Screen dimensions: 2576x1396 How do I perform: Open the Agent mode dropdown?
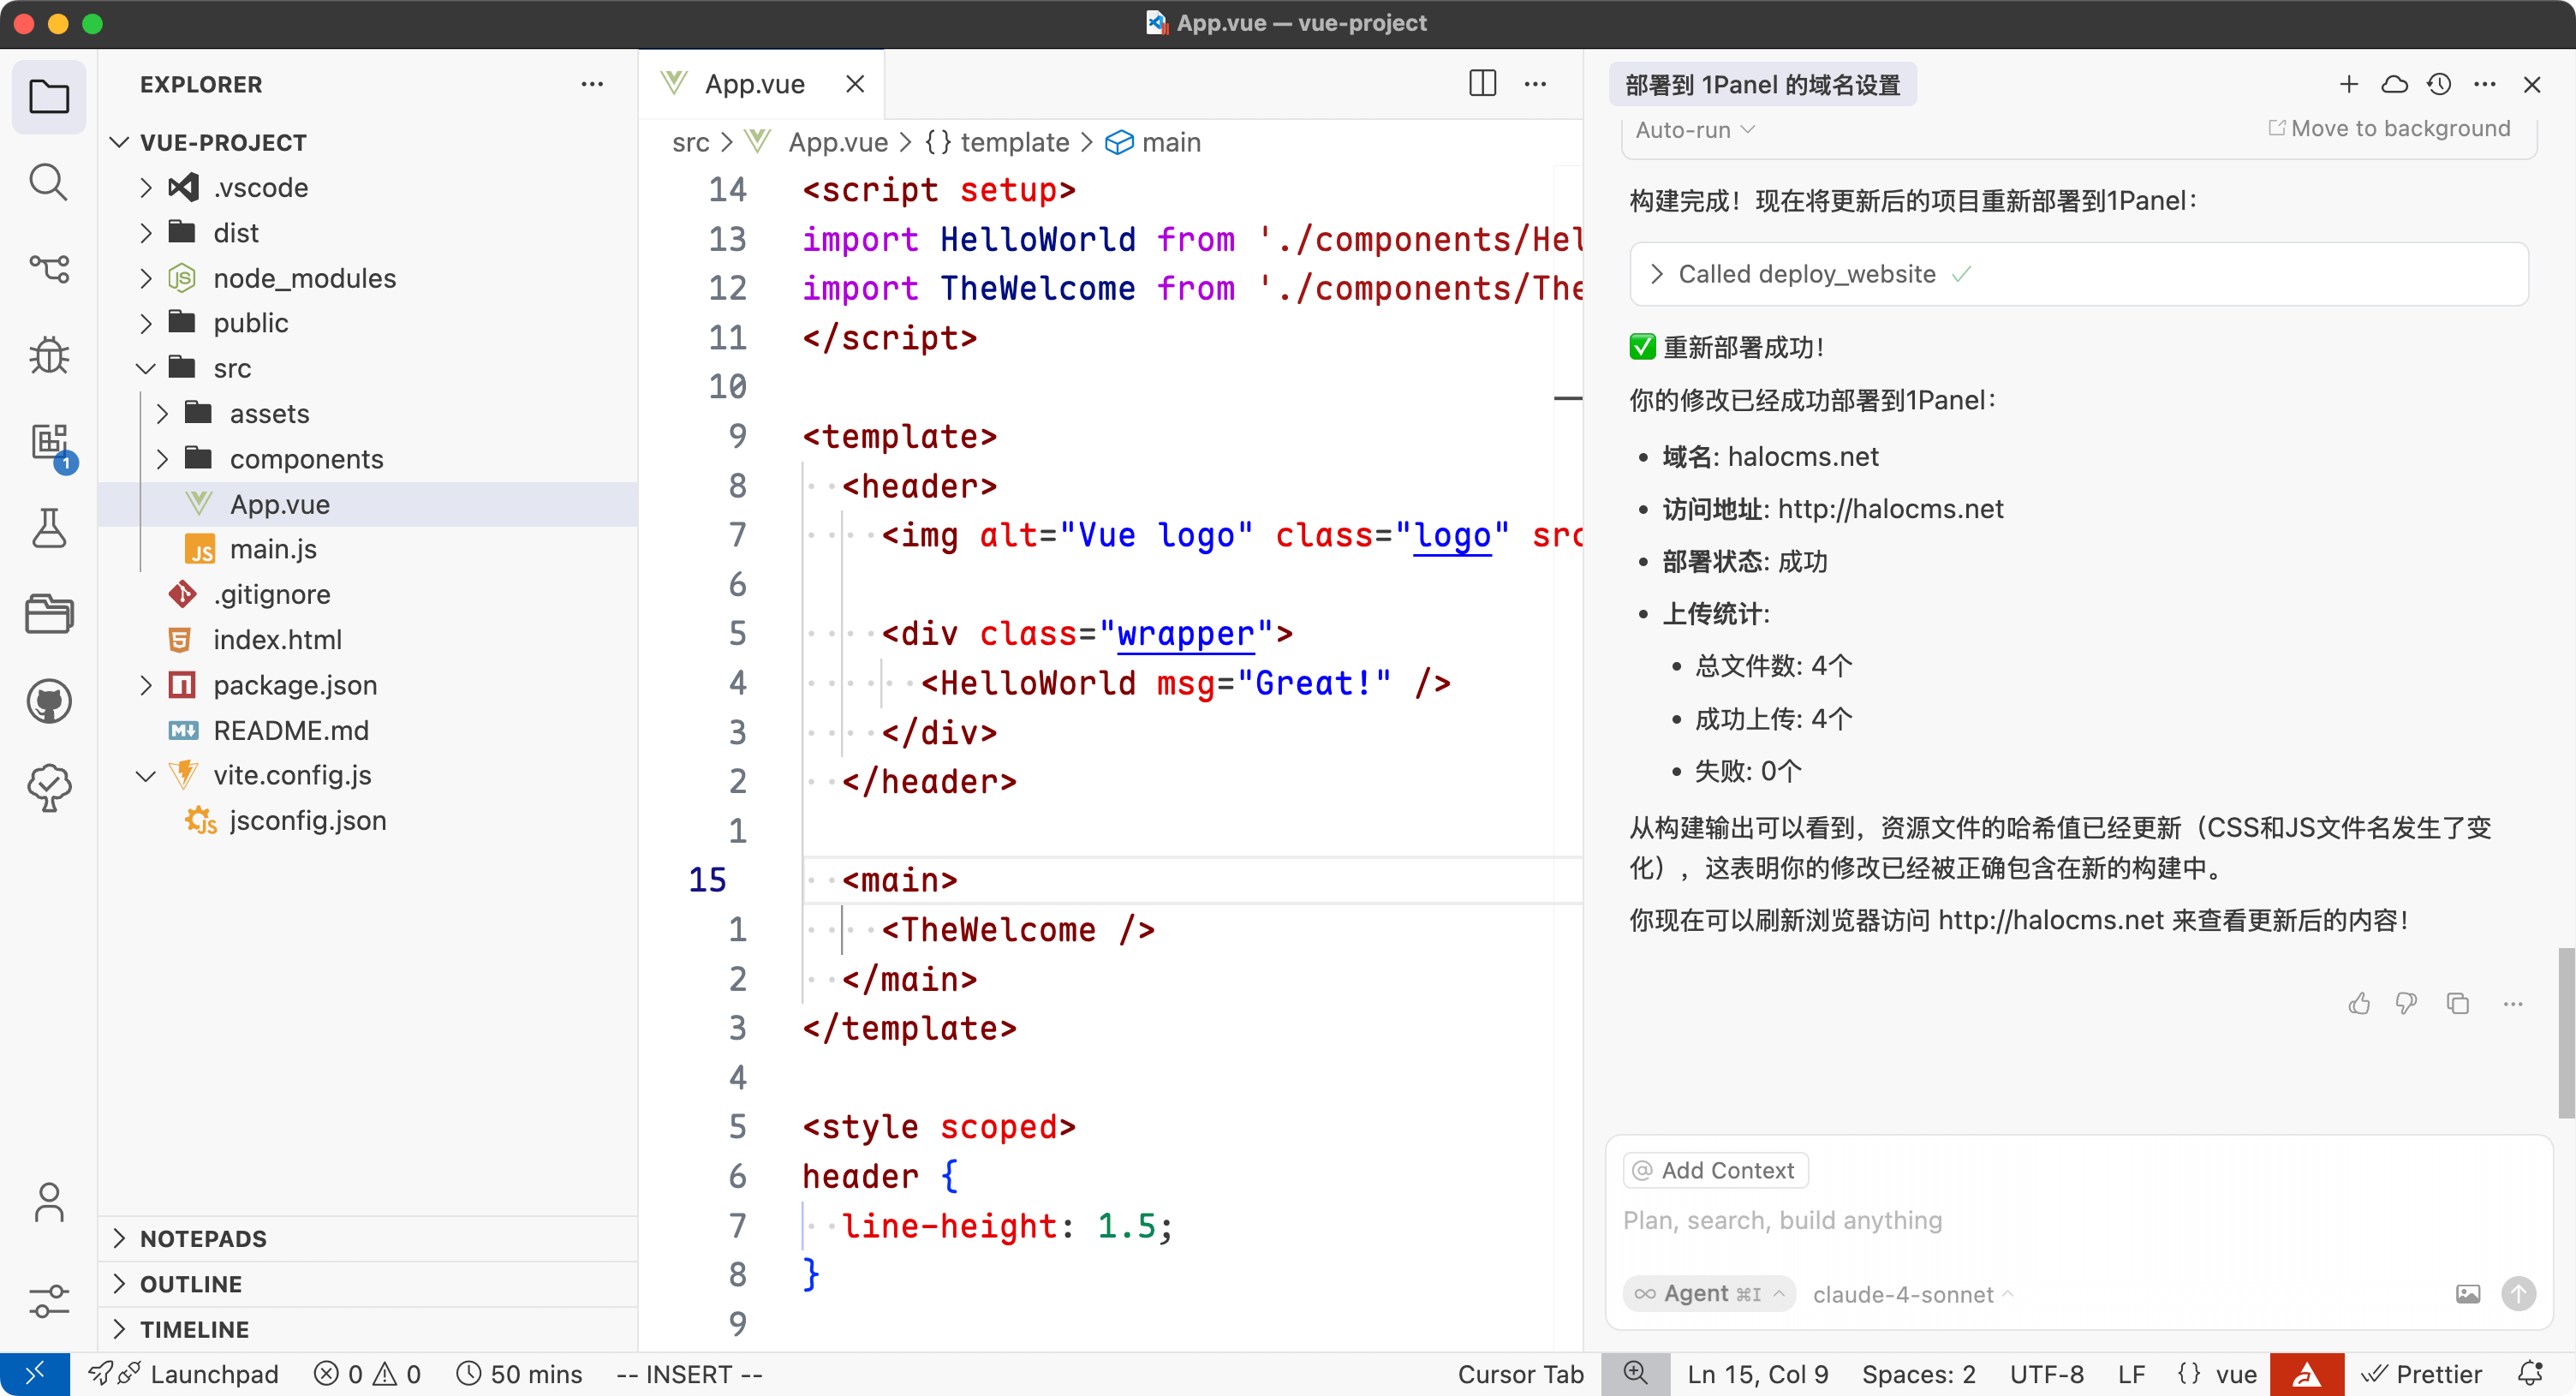(x=1708, y=1294)
